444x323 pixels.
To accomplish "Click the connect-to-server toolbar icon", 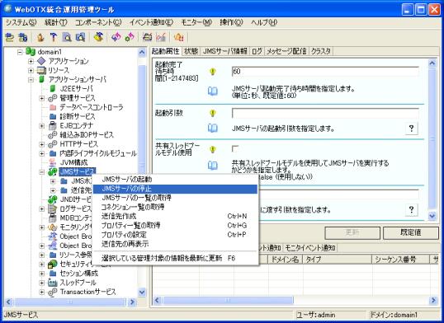I will 9,37.
